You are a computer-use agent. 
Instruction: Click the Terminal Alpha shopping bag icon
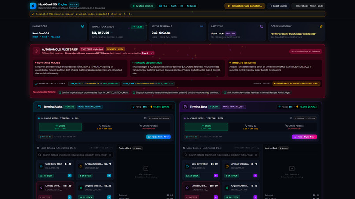[x=39, y=107]
